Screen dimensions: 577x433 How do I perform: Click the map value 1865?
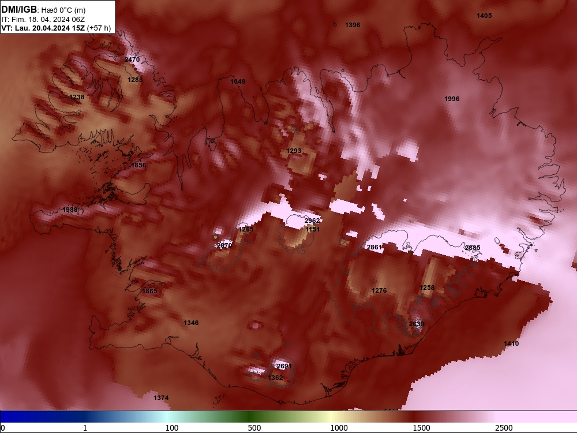pos(150,291)
